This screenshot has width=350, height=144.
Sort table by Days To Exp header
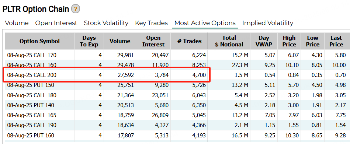pyautogui.click(x=89, y=41)
